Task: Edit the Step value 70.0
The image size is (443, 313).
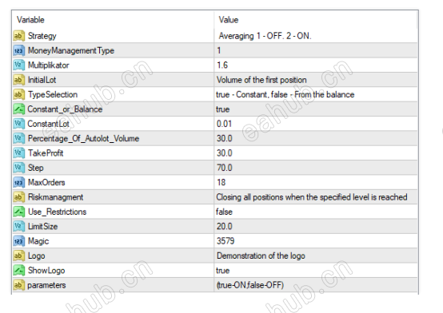Action: coord(316,168)
